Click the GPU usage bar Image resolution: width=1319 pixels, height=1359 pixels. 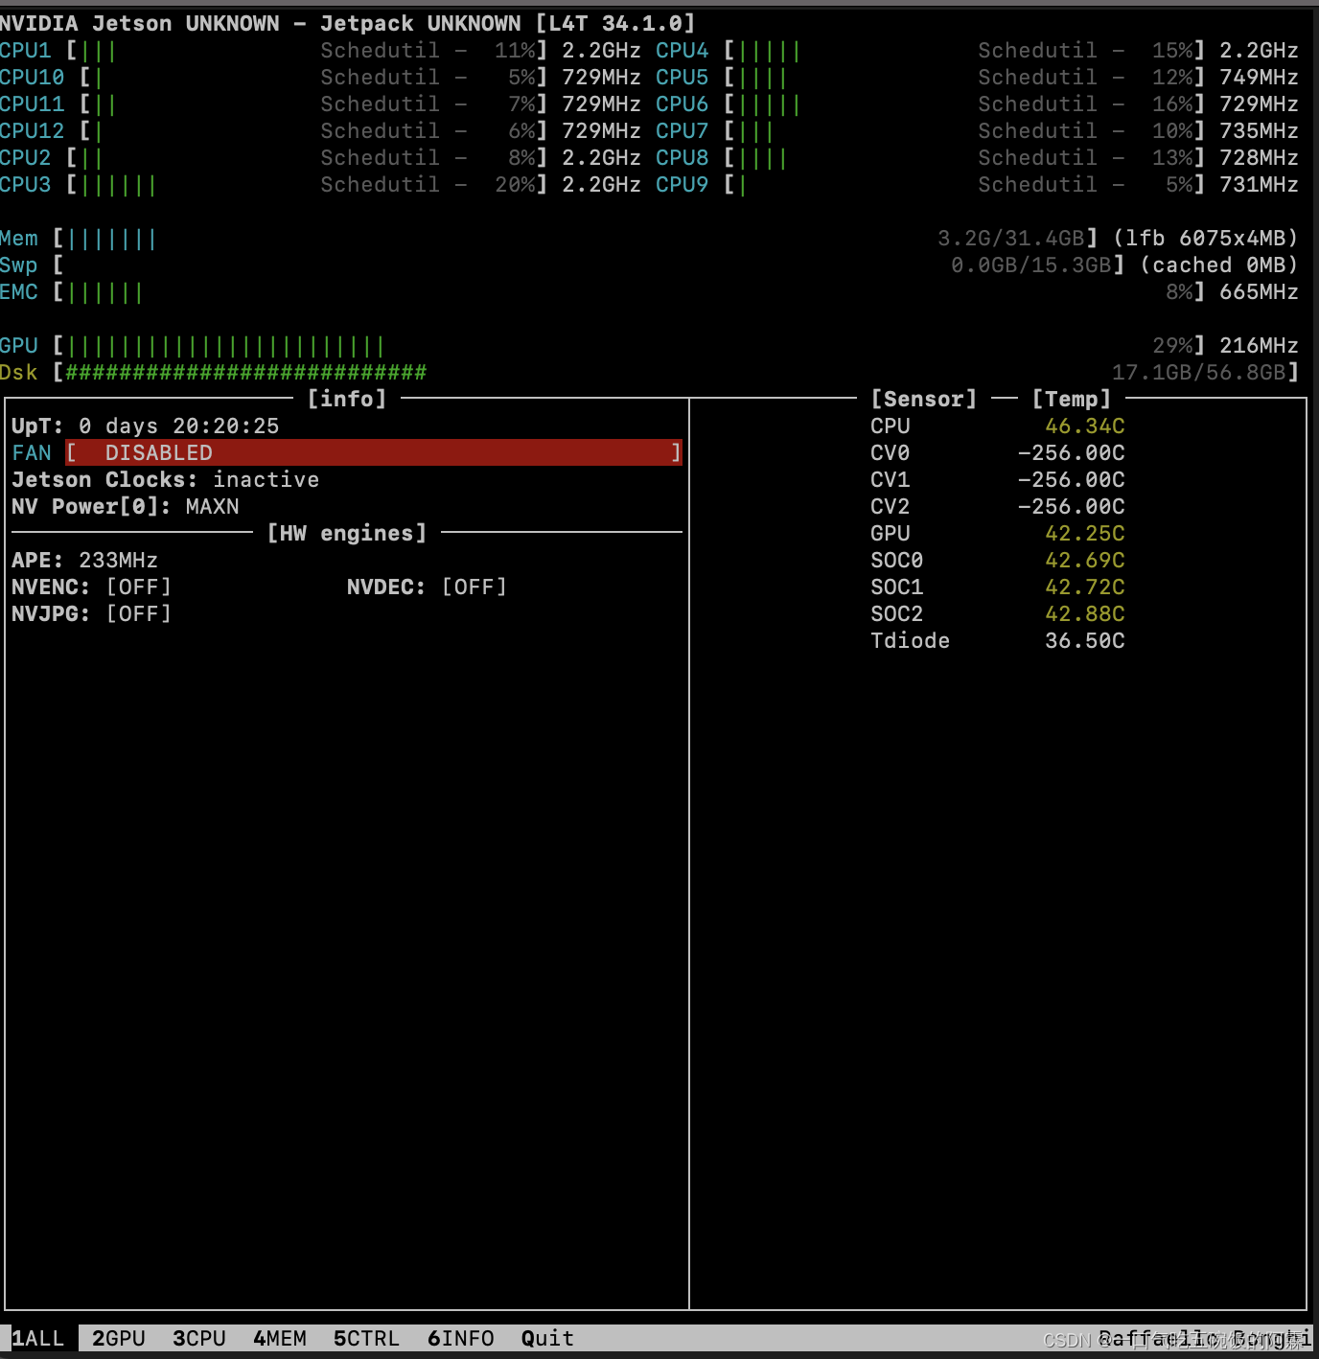click(x=225, y=346)
